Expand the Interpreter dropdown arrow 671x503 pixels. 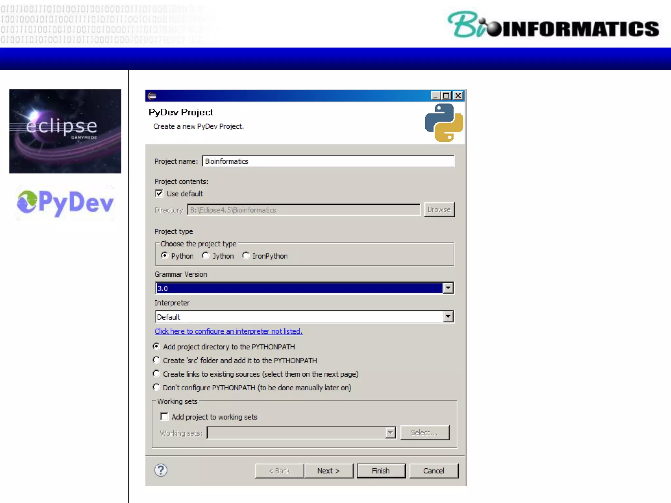point(448,317)
